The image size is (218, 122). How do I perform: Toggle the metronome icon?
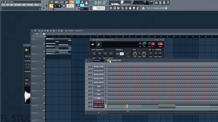tap(51, 2)
